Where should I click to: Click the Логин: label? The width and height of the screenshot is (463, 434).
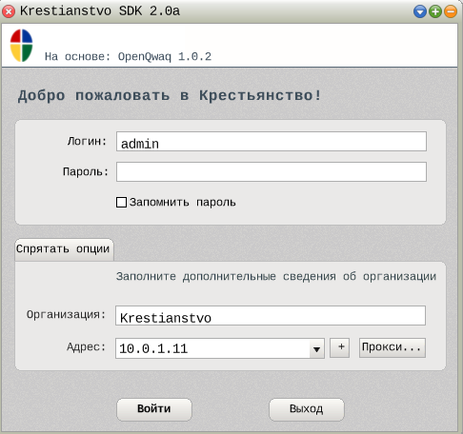[x=87, y=141]
